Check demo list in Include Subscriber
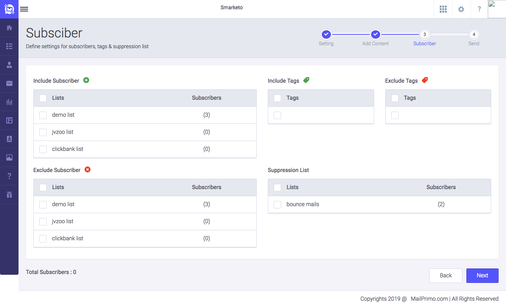The image size is (506, 307). coord(43,115)
